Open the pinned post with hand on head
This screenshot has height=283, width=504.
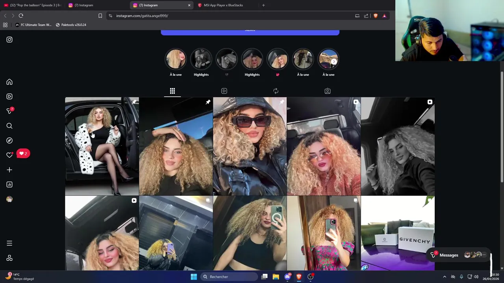pyautogui.click(x=176, y=146)
